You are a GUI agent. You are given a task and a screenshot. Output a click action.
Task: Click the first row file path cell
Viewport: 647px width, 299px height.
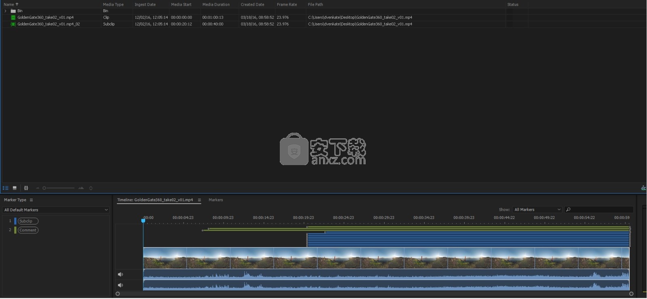(x=360, y=17)
